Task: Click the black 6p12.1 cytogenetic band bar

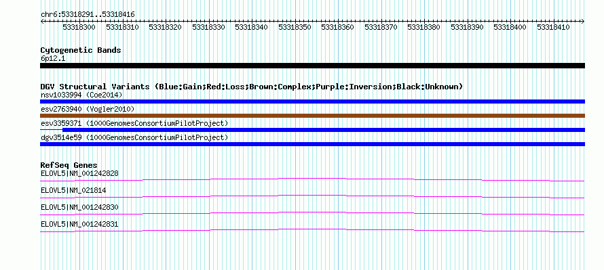Action: 312,66
